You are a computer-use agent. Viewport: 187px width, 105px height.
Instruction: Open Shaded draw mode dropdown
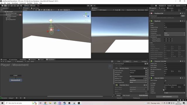[x=28, y=10]
